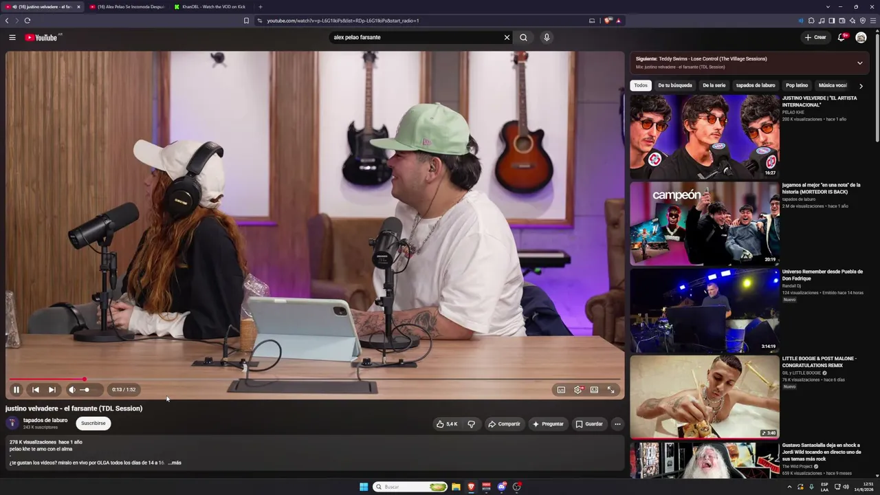
Task: Open the tapados de laburo channel avatar
Action: click(12, 423)
